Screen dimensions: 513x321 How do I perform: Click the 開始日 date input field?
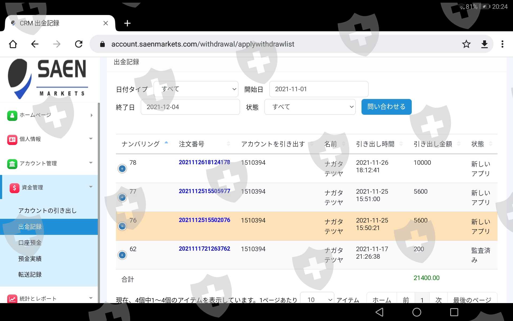coord(318,89)
